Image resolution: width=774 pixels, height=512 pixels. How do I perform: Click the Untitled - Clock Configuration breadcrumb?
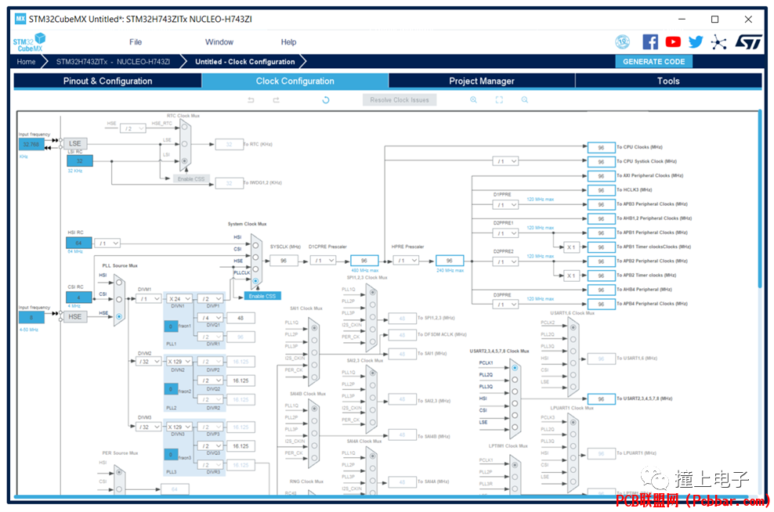(245, 62)
